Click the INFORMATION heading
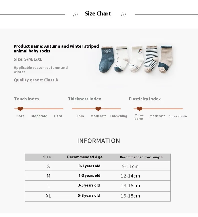Screen dimensions: 198x217 tap(98, 141)
